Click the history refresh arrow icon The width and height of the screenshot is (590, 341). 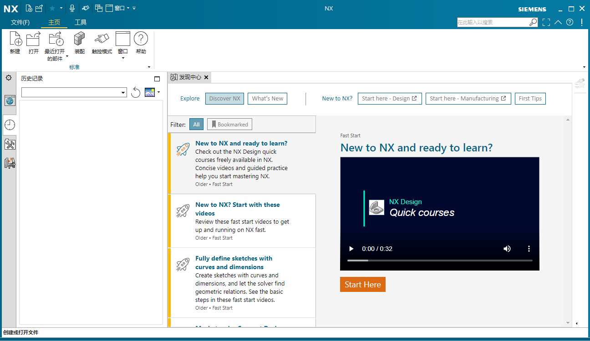pyautogui.click(x=136, y=92)
